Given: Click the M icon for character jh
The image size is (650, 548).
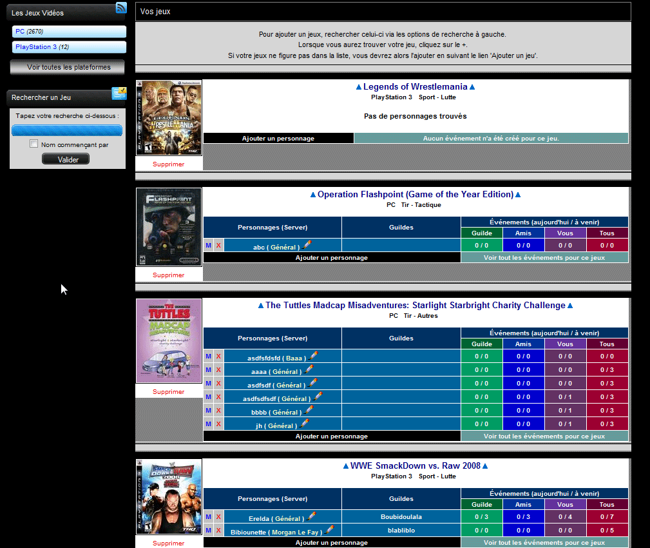Looking at the screenshot, I should [x=209, y=424].
